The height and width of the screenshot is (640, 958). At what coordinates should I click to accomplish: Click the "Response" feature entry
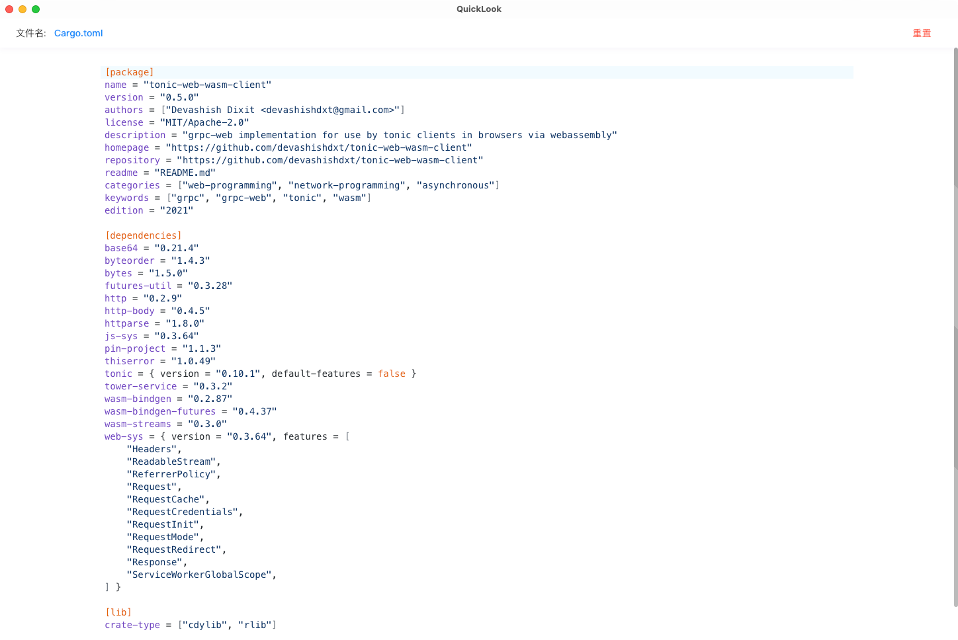coord(157,563)
